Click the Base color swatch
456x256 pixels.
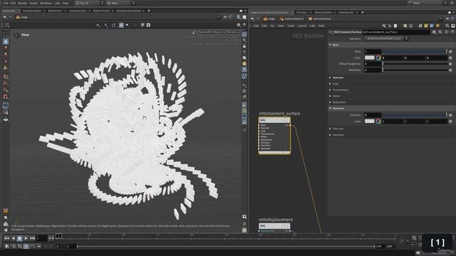(369, 58)
